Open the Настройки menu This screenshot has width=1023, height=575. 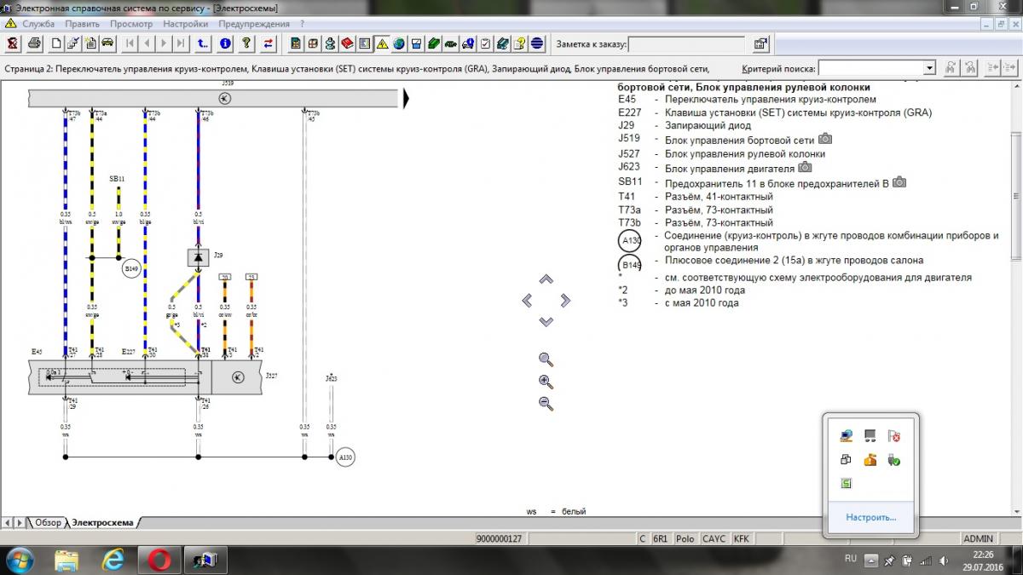185,24
